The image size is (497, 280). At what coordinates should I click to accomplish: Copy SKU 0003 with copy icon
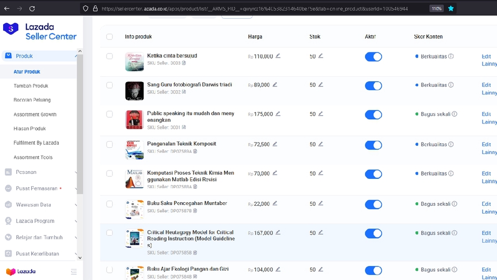[x=184, y=63]
